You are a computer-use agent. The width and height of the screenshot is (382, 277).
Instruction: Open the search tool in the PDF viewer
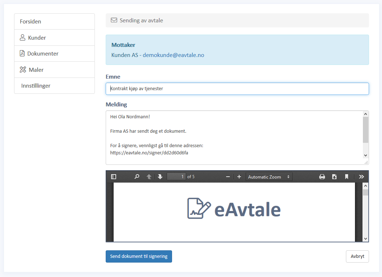tap(136, 176)
